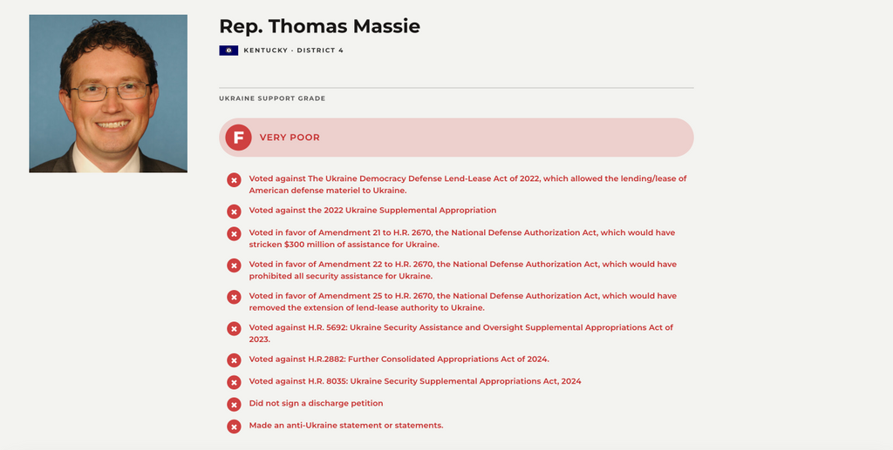This screenshot has height=450, width=893.
Task: Click the X icon beside H.R. 5692 vote
Action: (x=234, y=328)
